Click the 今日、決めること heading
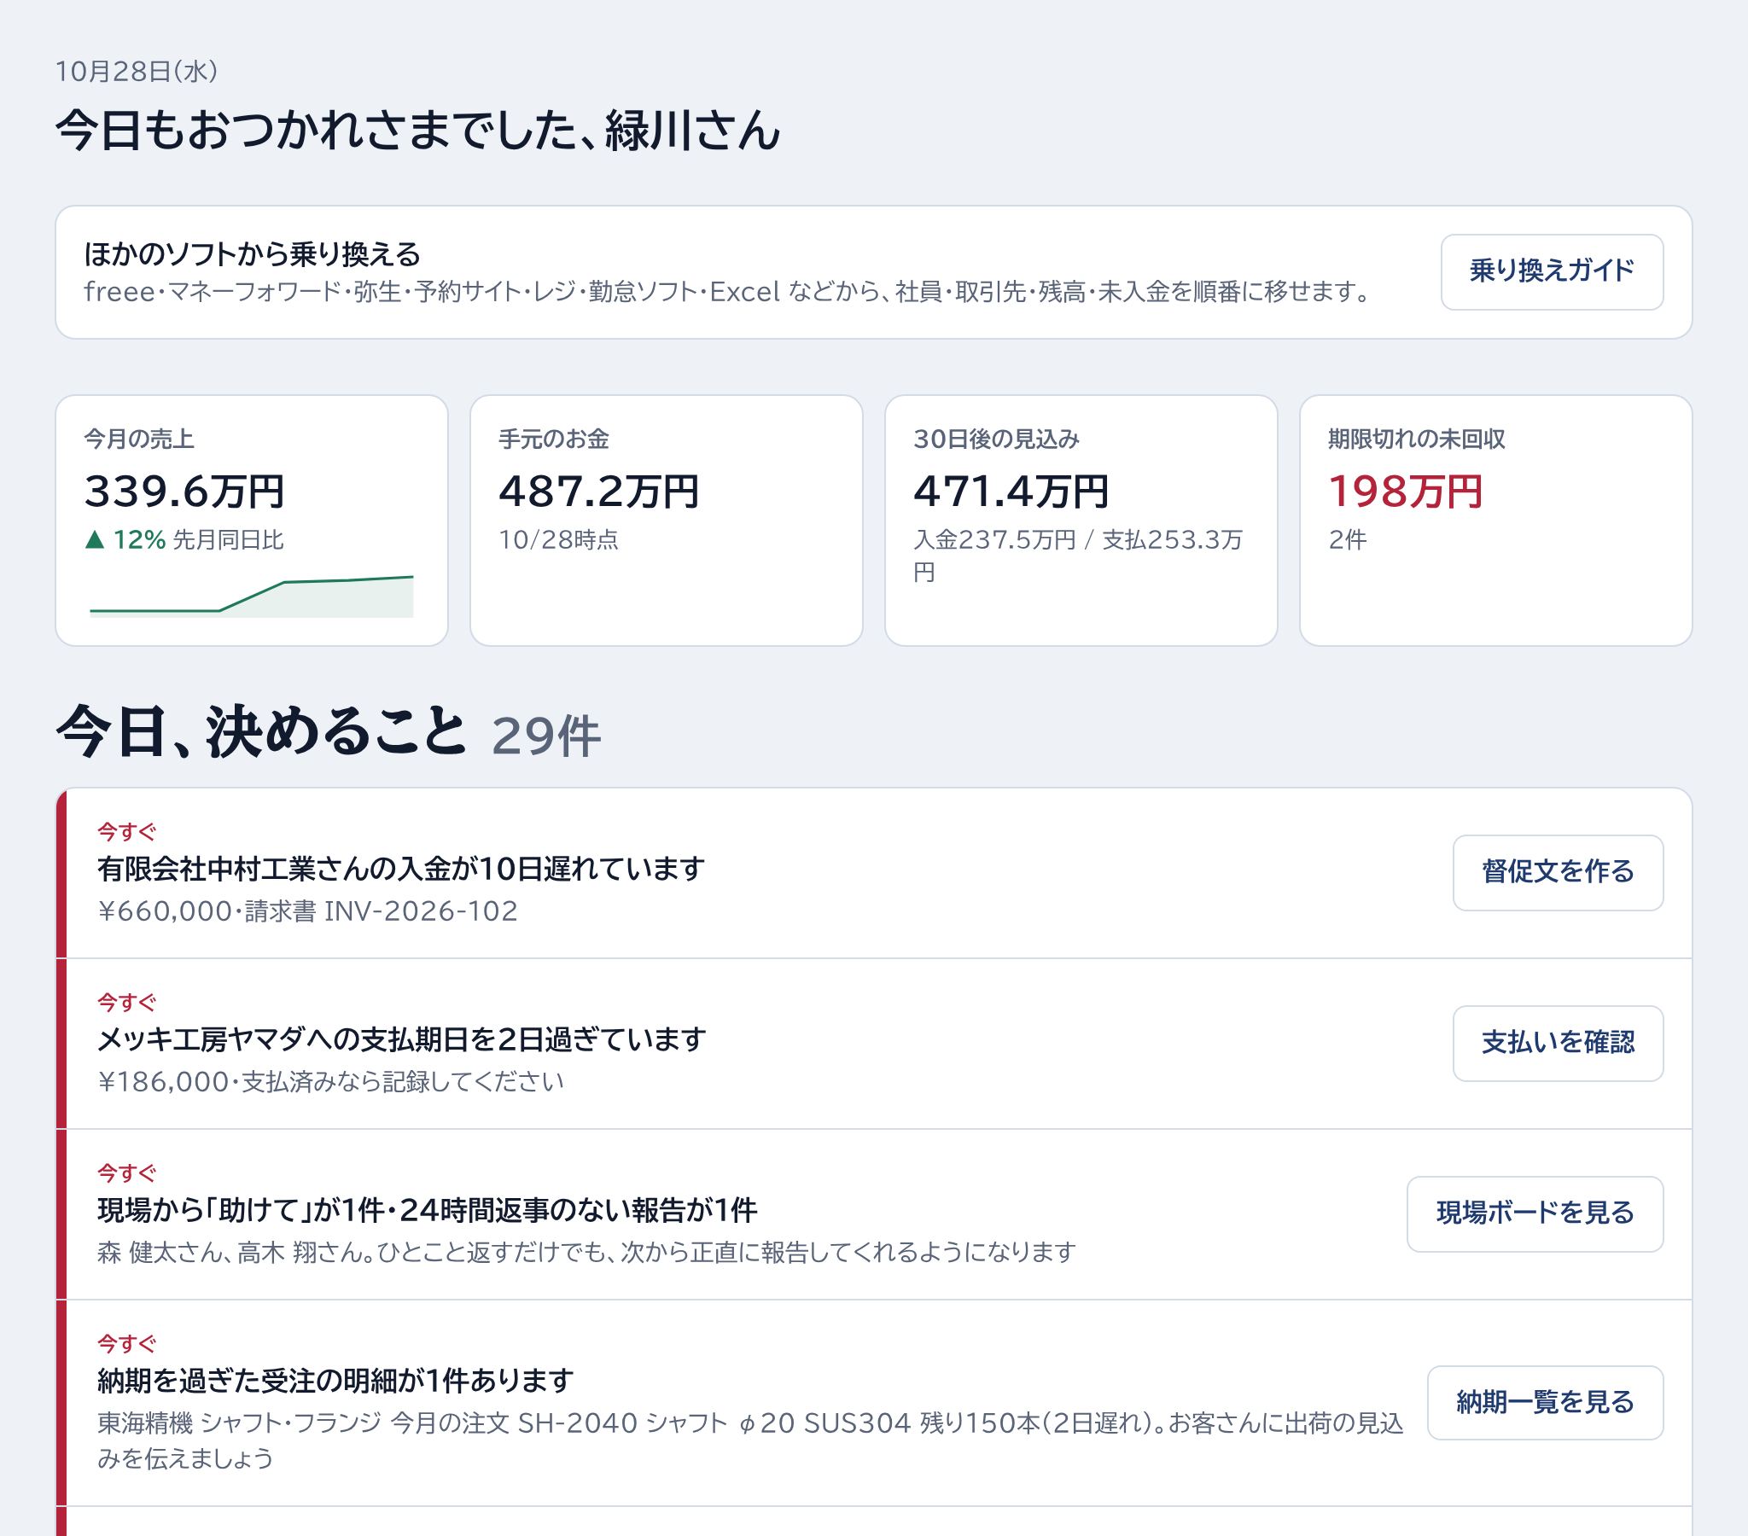 click(x=262, y=732)
